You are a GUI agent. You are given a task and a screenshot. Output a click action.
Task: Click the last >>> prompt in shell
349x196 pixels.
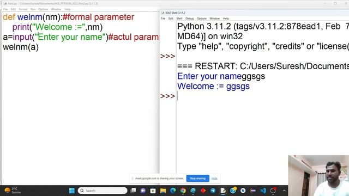pos(167,96)
